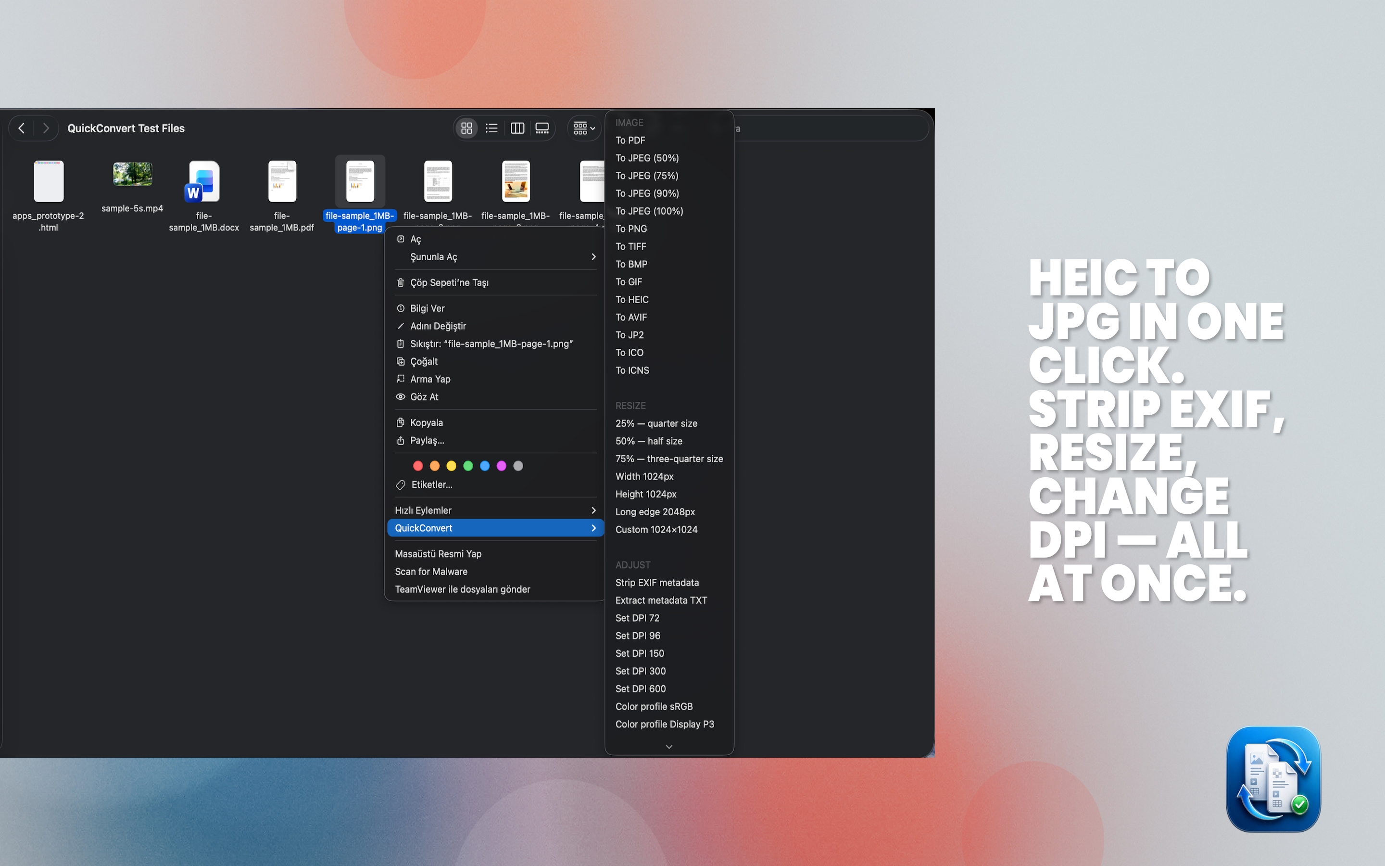Click the clipboard icon beside Kopyala

401,423
